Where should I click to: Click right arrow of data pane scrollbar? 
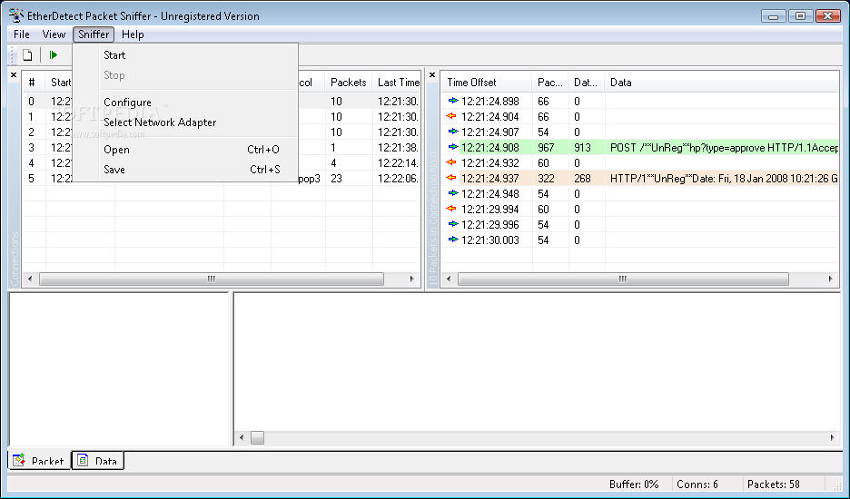point(833,437)
